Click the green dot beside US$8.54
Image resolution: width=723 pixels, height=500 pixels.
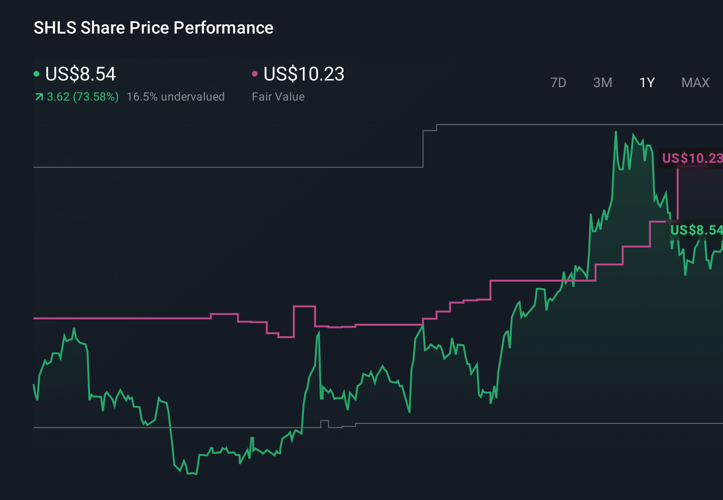pos(36,74)
